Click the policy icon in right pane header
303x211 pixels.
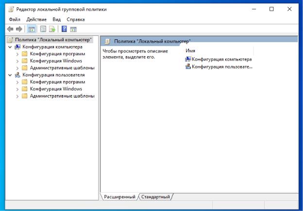pyautogui.click(x=107, y=41)
